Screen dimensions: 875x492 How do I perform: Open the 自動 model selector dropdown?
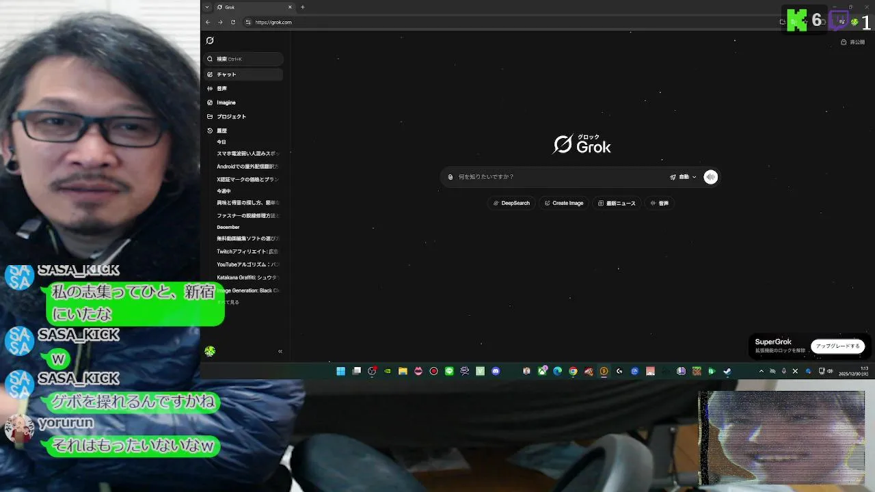pyautogui.click(x=683, y=177)
